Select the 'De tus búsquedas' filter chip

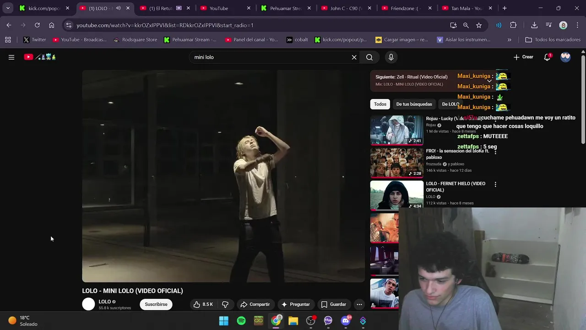[414, 104]
